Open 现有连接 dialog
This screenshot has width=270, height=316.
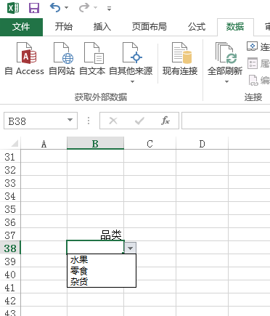tap(180, 59)
